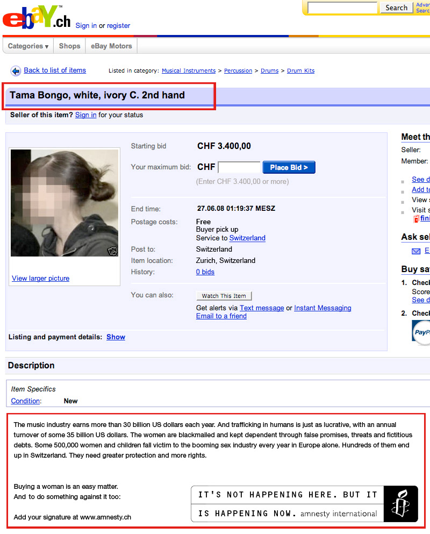
Task: Go back to list of items
Action: (x=55, y=70)
